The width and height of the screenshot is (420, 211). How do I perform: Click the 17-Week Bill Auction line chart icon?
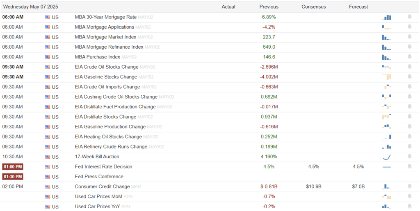click(x=386, y=157)
